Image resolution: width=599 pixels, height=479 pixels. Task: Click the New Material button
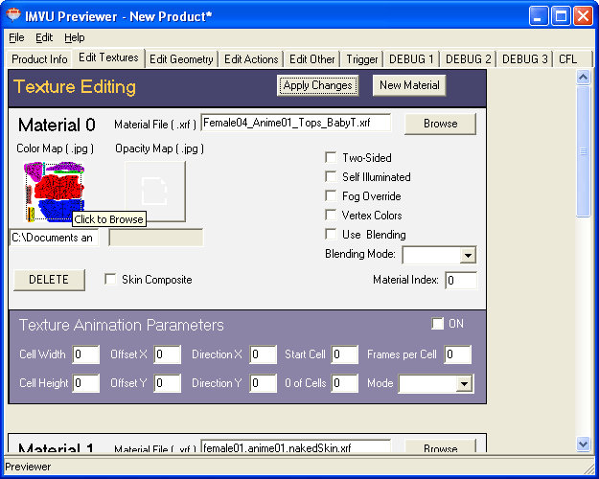(409, 85)
